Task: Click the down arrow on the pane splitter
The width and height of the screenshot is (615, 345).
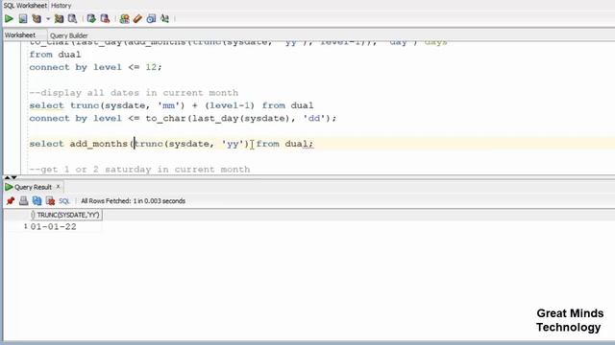Action: 14,177
